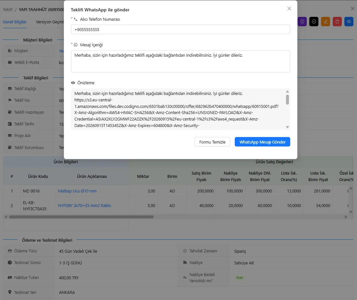This screenshot has height=300, width=357.
Task: Click the red delete trash toolbar icon
Action: click(x=337, y=22)
